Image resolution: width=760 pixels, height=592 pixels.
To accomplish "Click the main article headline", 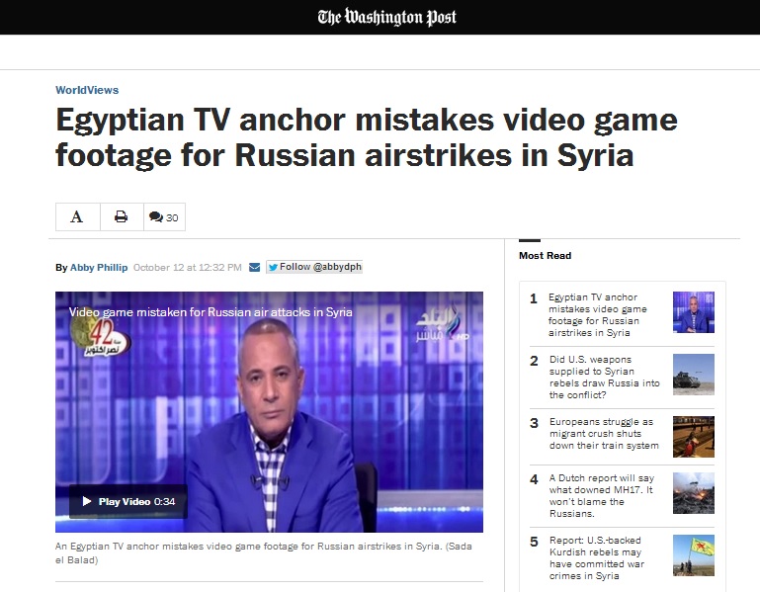I will [367, 137].
